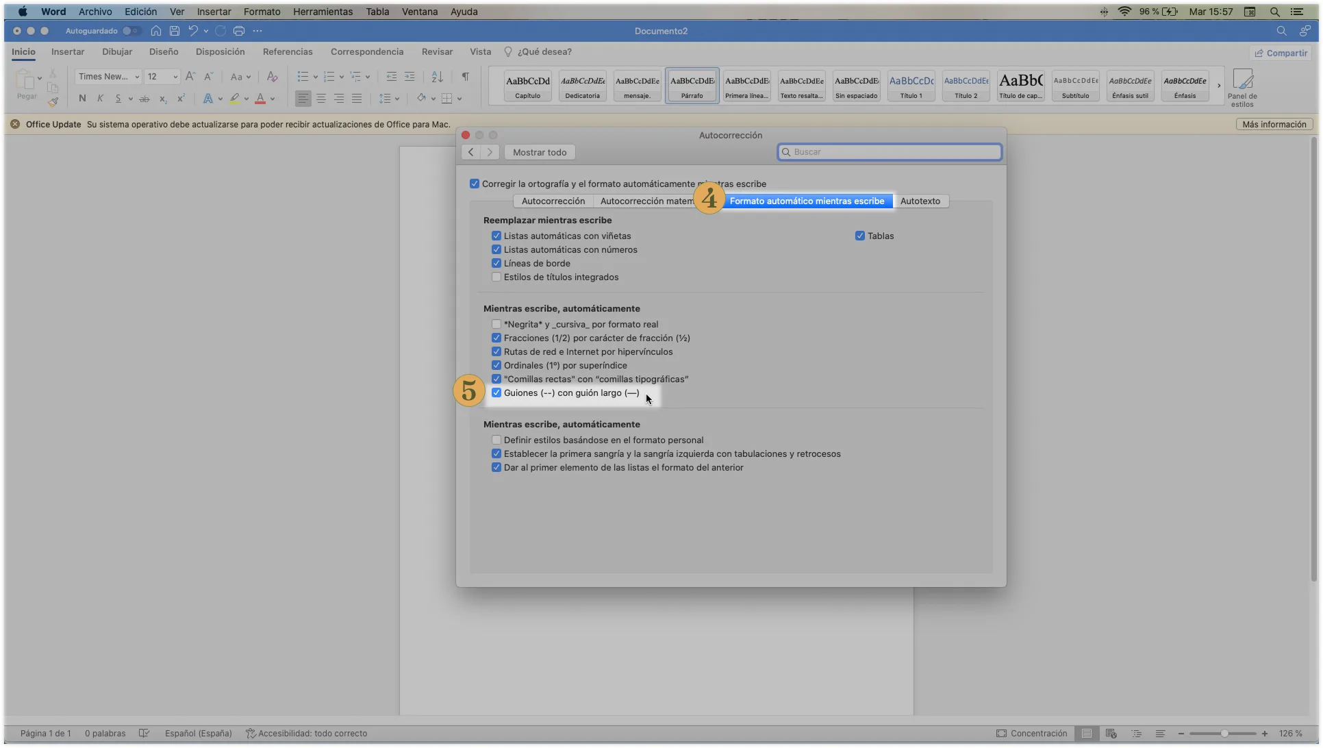Go back with dialog left chevron button
This screenshot has height=748, width=1323.
470,152
